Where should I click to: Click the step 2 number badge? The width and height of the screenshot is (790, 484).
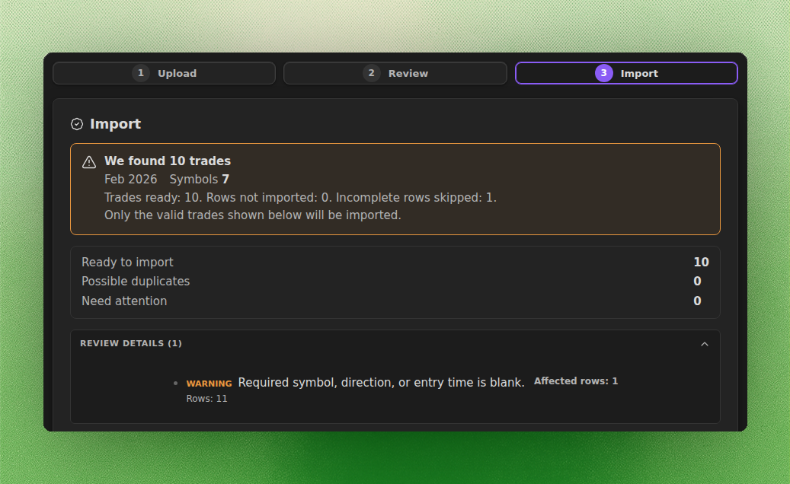pos(371,73)
